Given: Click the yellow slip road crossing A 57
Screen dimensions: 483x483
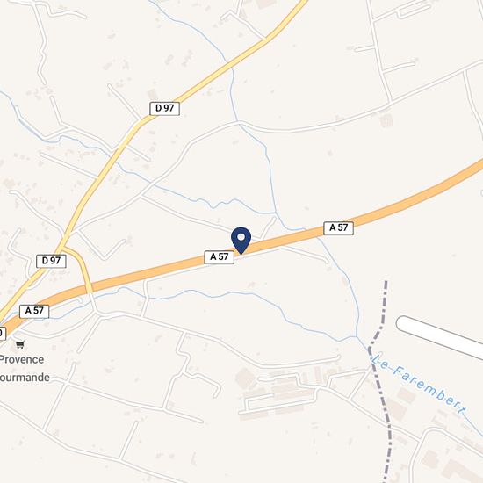Looking at the screenshot, I should tap(81, 266).
